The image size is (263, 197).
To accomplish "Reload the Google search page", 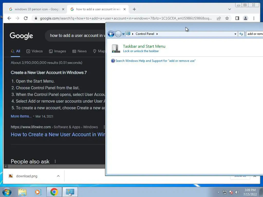I will [26, 18].
